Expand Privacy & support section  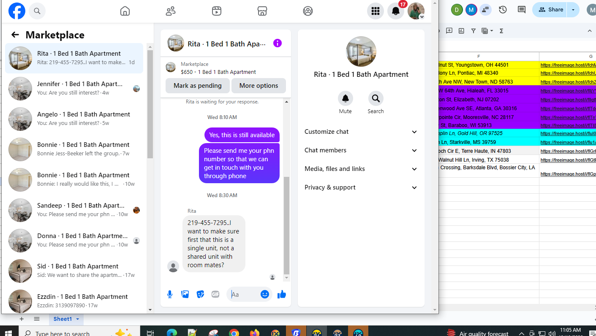click(x=361, y=187)
